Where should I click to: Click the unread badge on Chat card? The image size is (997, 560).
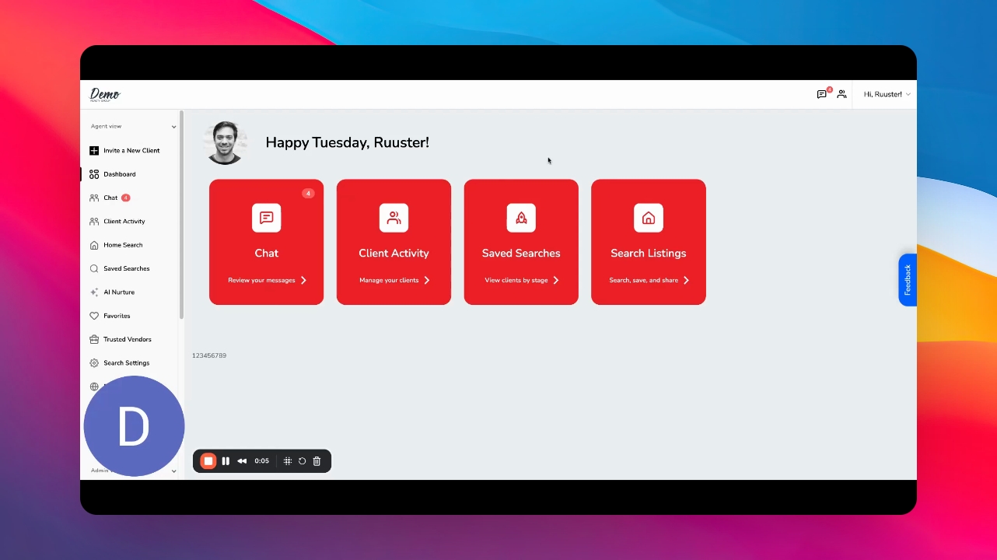(308, 193)
